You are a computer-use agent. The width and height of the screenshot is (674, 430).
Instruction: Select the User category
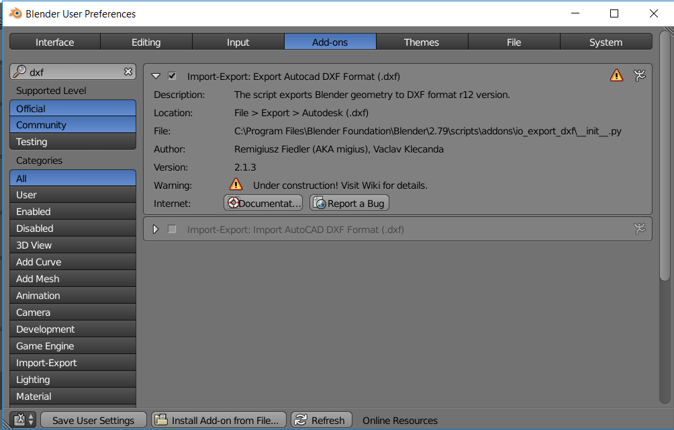(x=73, y=195)
